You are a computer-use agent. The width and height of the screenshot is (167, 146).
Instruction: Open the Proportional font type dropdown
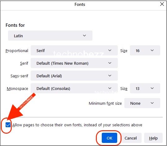(x=74, y=51)
